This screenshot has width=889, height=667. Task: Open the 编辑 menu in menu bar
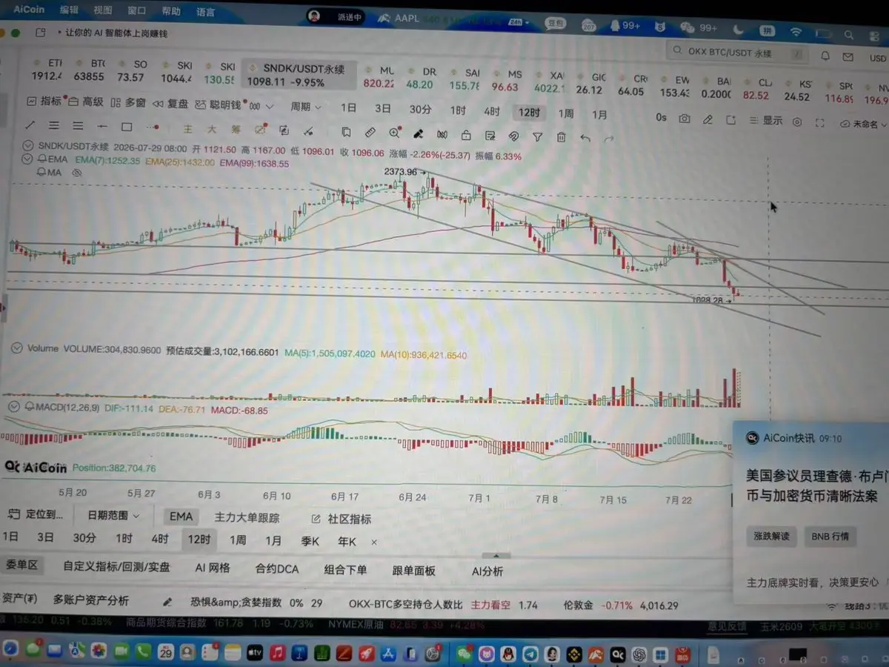tap(69, 10)
